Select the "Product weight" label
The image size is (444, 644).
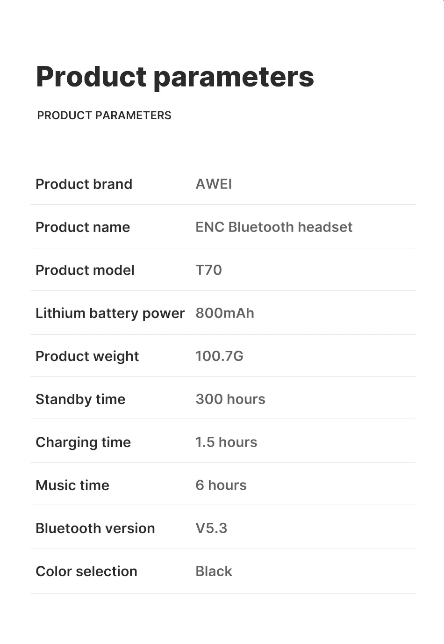coord(87,356)
